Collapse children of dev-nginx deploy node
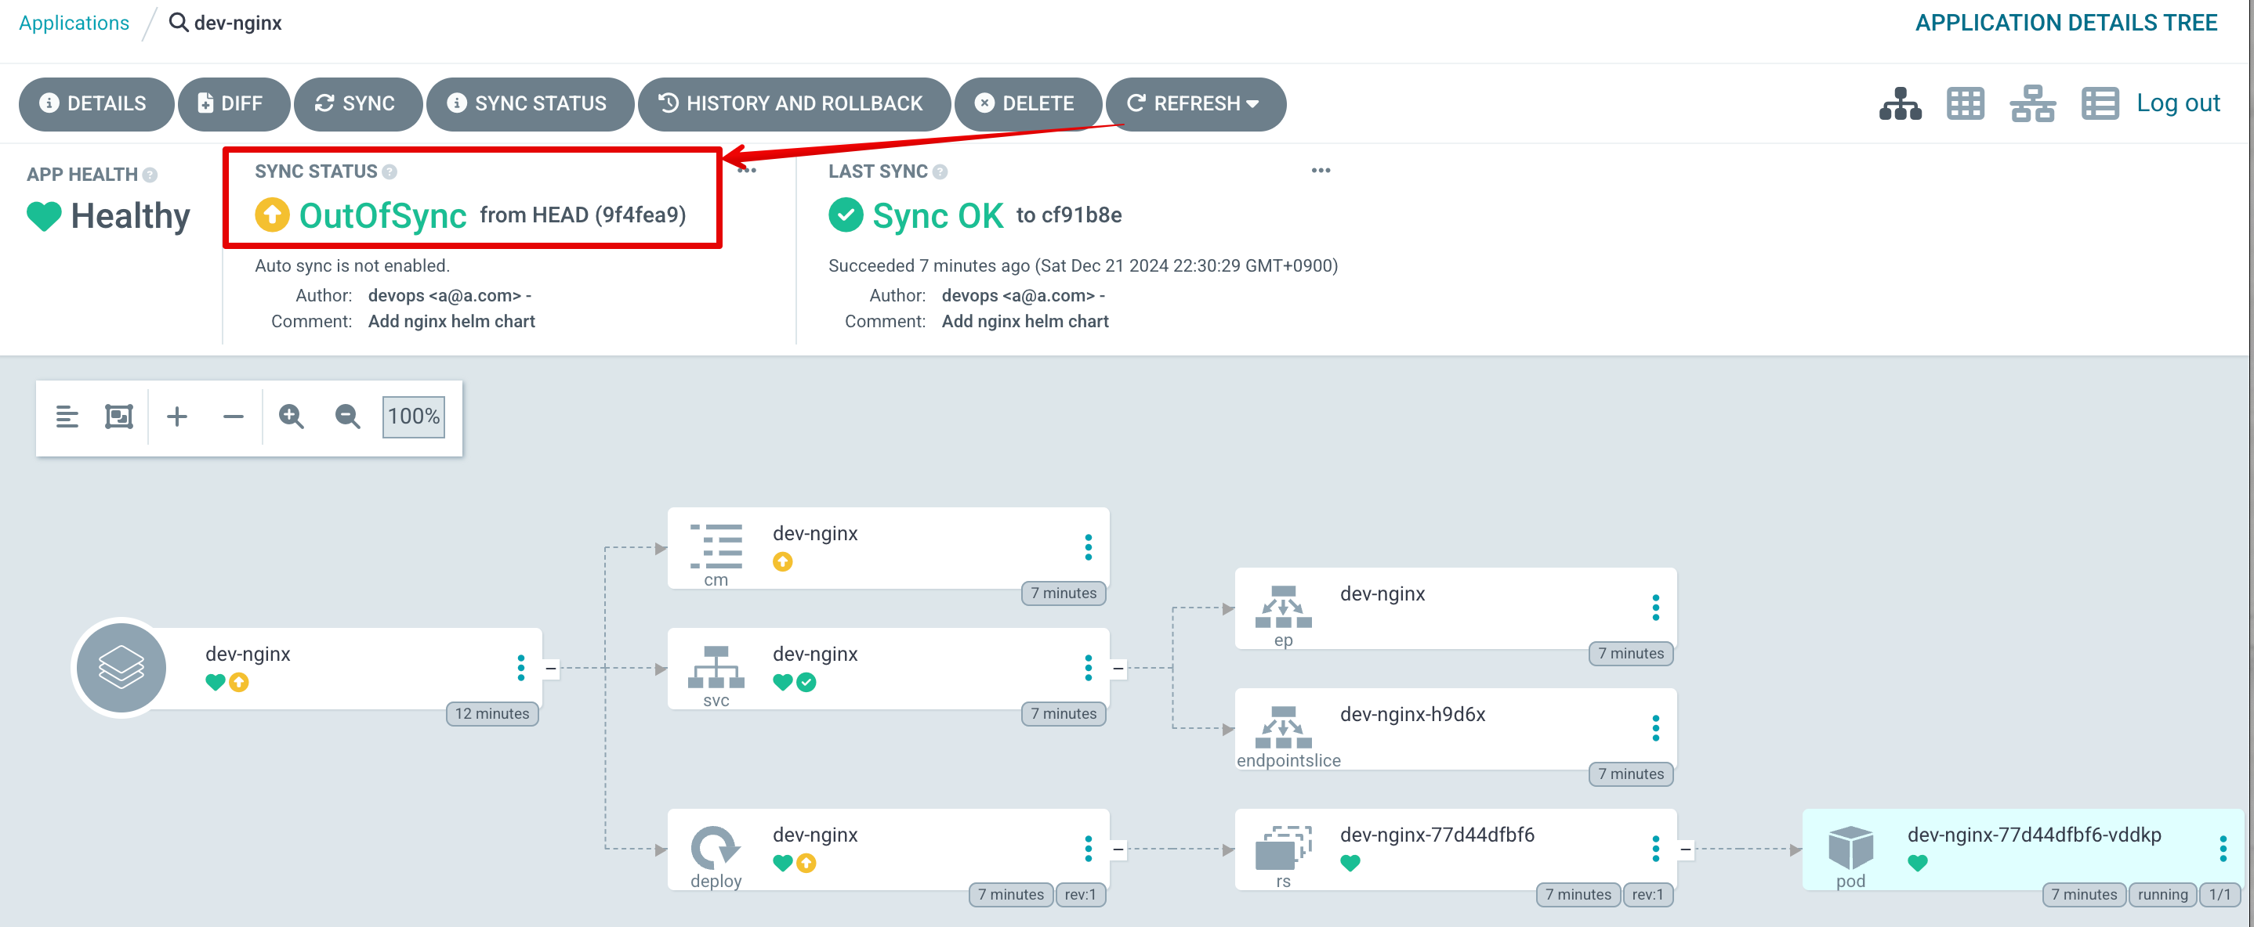The height and width of the screenshot is (927, 2254). pos(1118,849)
